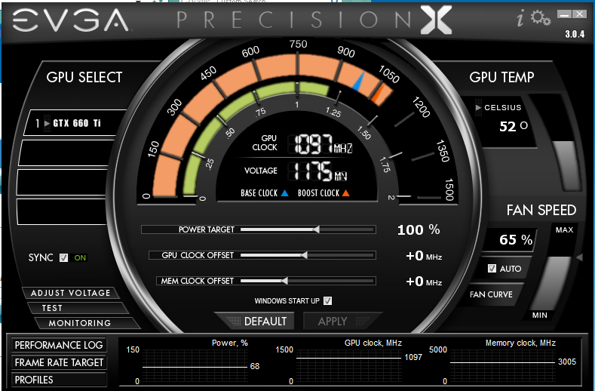
Task: Minimize the Precision X window
Action: 564,14
